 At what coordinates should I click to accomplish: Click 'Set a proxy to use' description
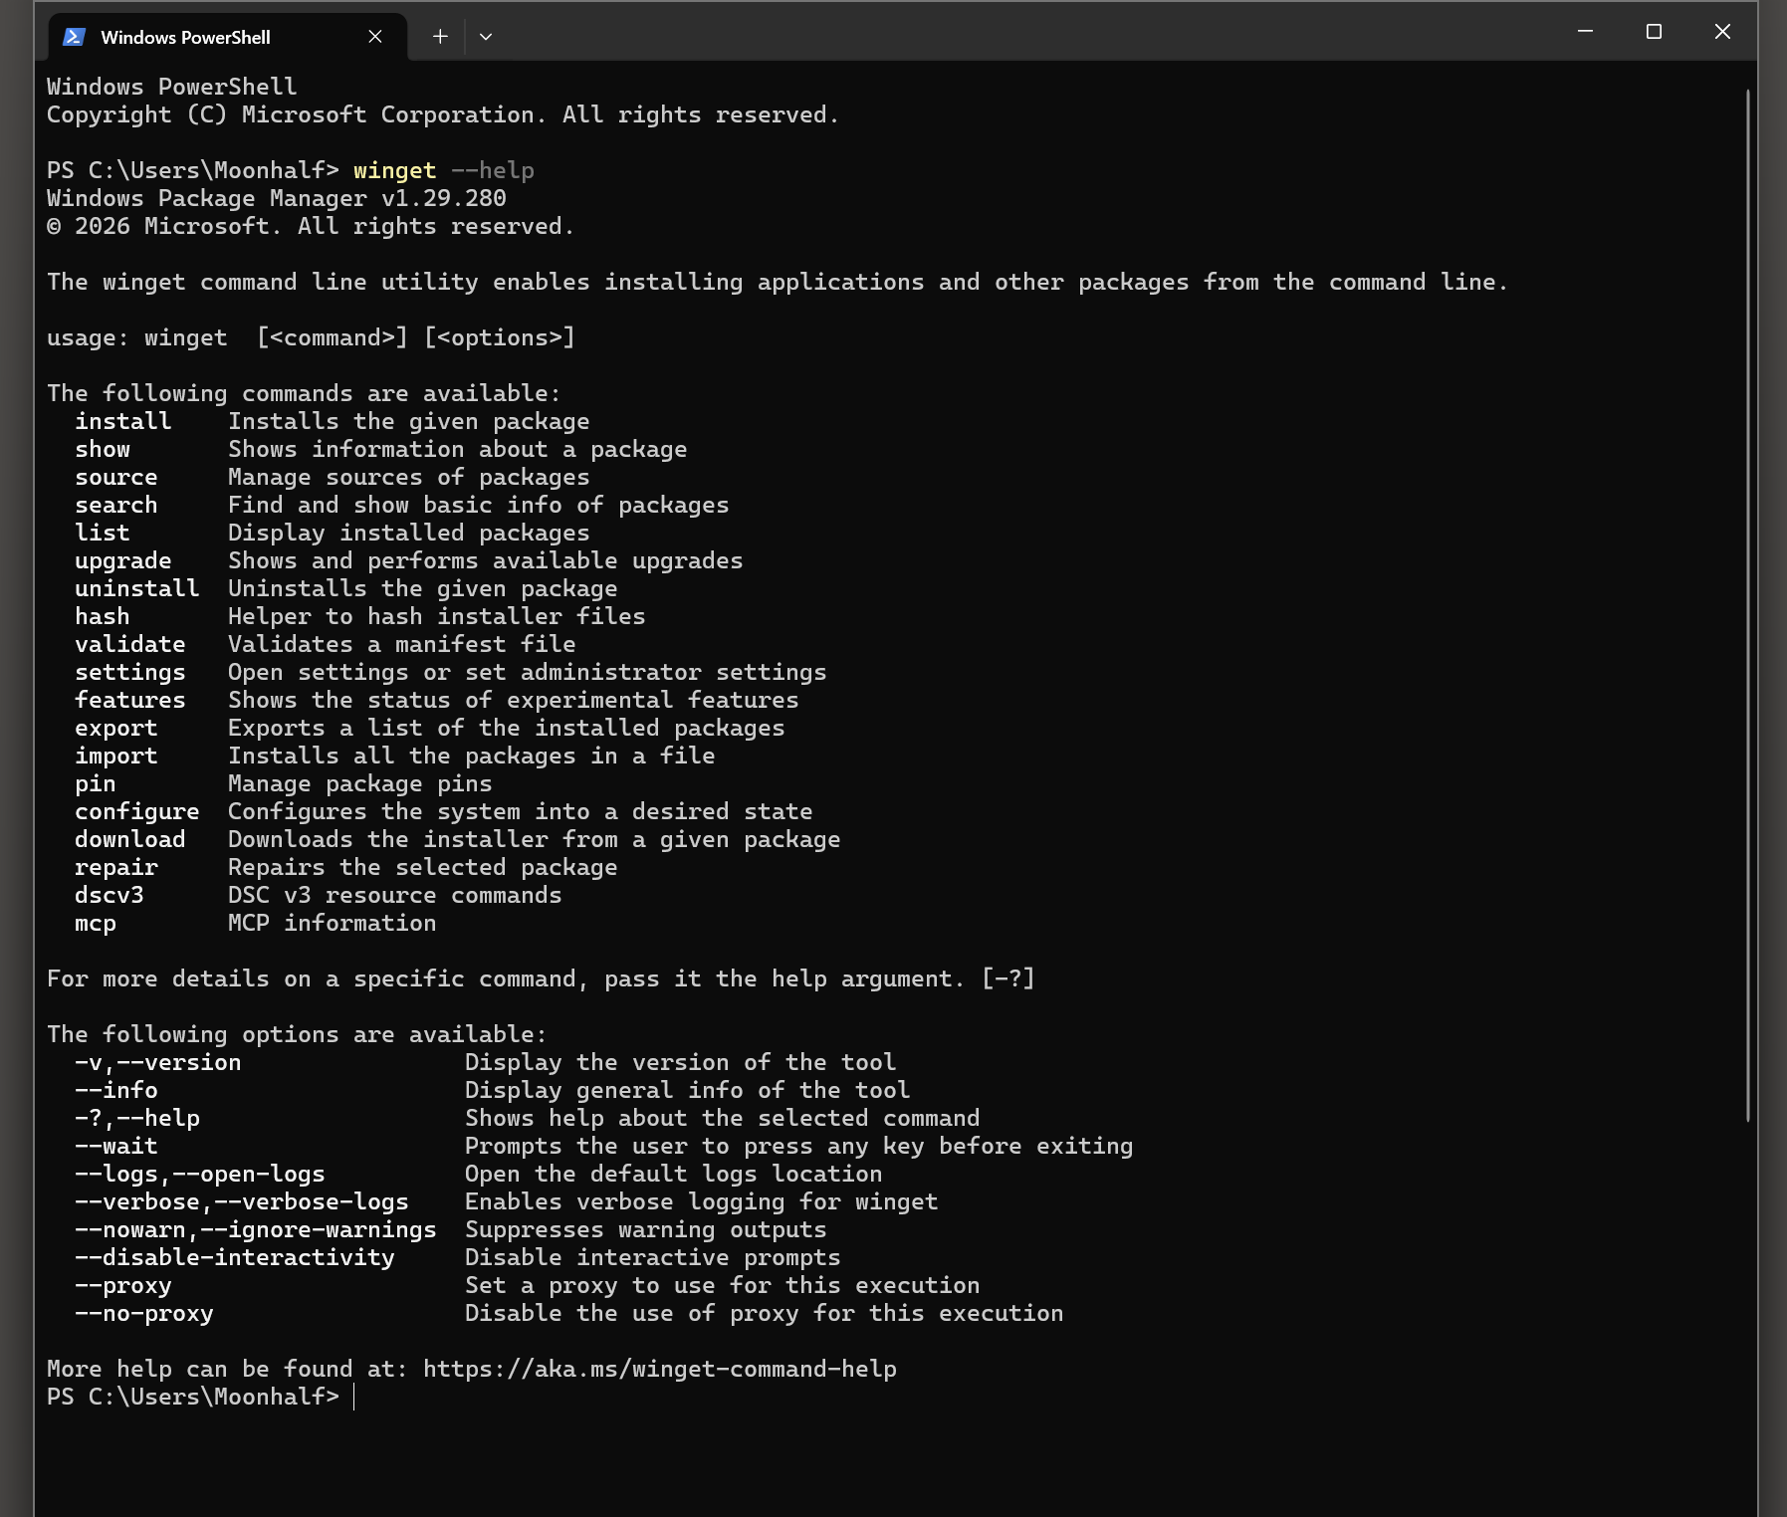723,1285
